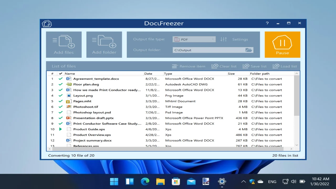Click the TIFF icon of Photoshoot.tif
The width and height of the screenshot is (336, 189).
click(69, 107)
